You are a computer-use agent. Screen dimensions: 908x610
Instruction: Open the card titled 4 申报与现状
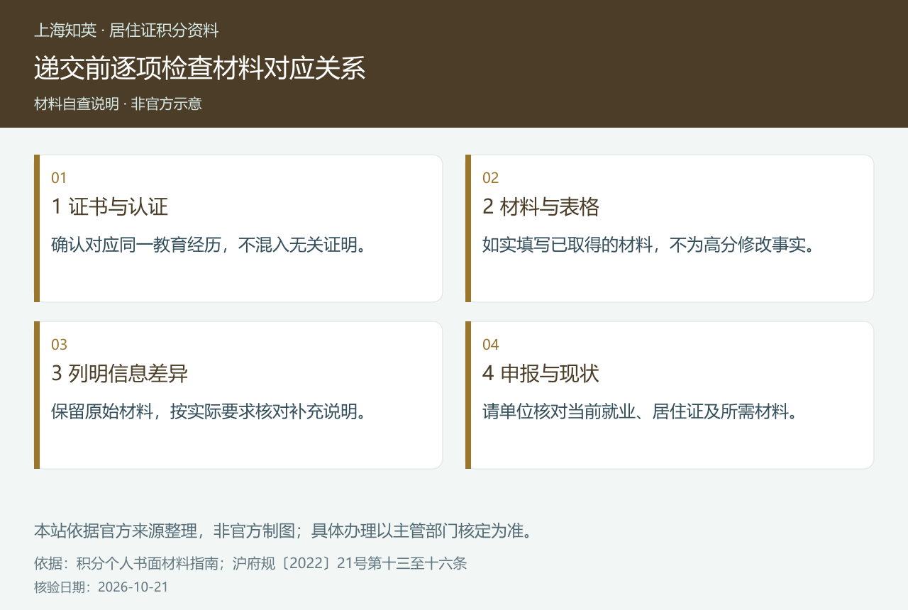click(x=670, y=395)
